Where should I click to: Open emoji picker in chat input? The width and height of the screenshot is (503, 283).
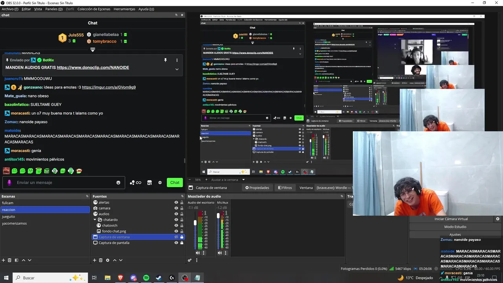[118, 182]
